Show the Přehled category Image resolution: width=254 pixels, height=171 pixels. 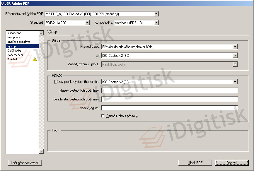point(22,59)
